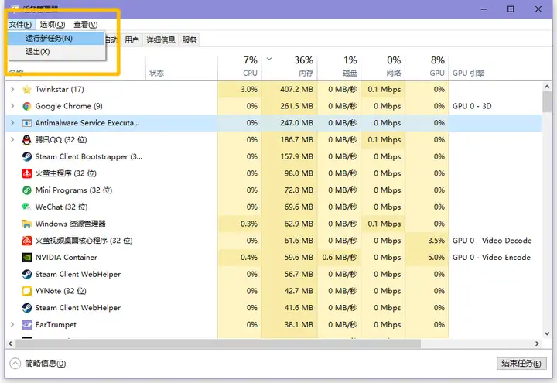Click the 0.6 MB/秒 disk cell
The height and width of the screenshot is (383, 557).
click(339, 257)
